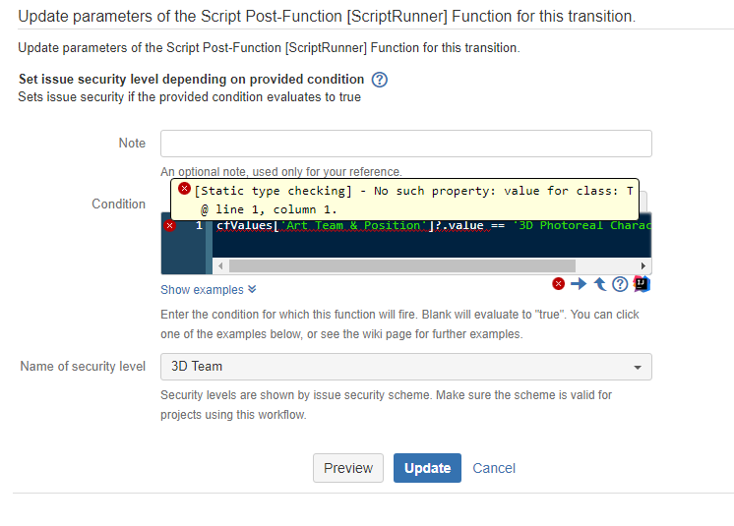Click the 'Art Team & Position' string in code

point(353,226)
